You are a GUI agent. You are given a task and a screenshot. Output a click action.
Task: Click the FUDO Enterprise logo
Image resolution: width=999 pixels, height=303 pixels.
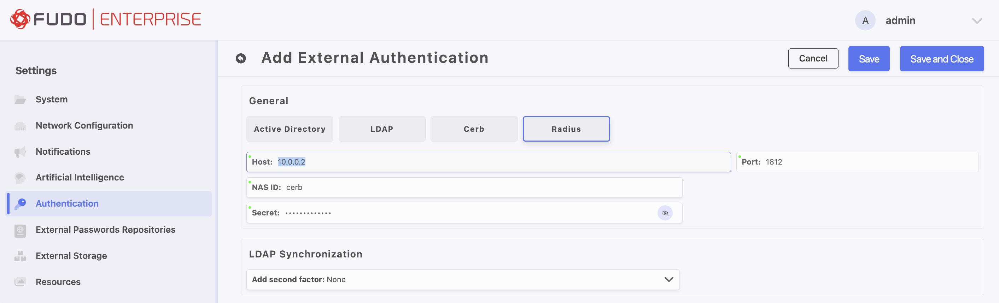[105, 19]
